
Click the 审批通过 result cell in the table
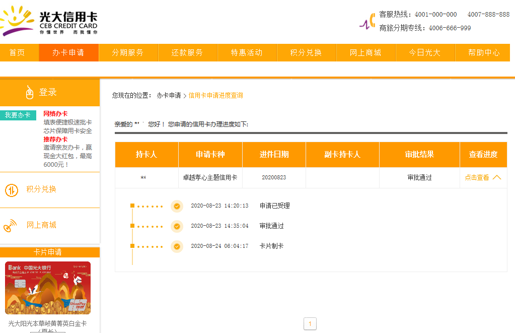click(419, 177)
